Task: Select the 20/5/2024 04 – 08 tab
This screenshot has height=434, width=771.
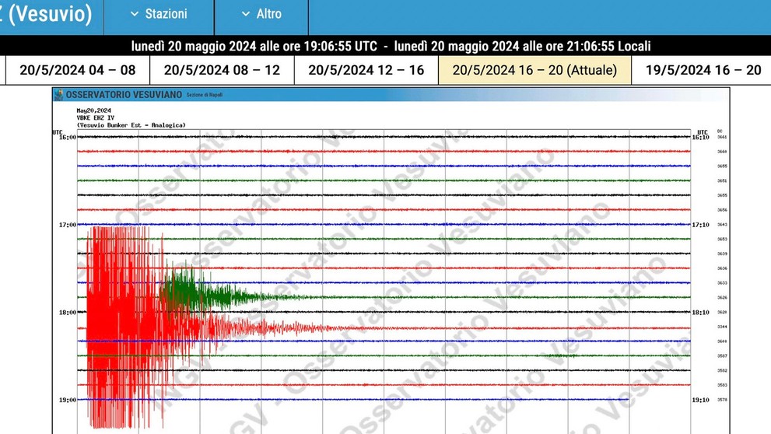Action: [x=77, y=70]
